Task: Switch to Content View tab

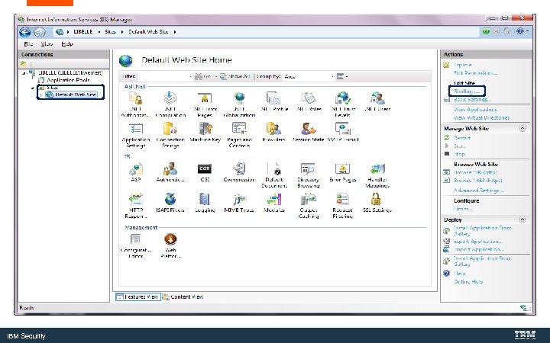Action: 183,297
